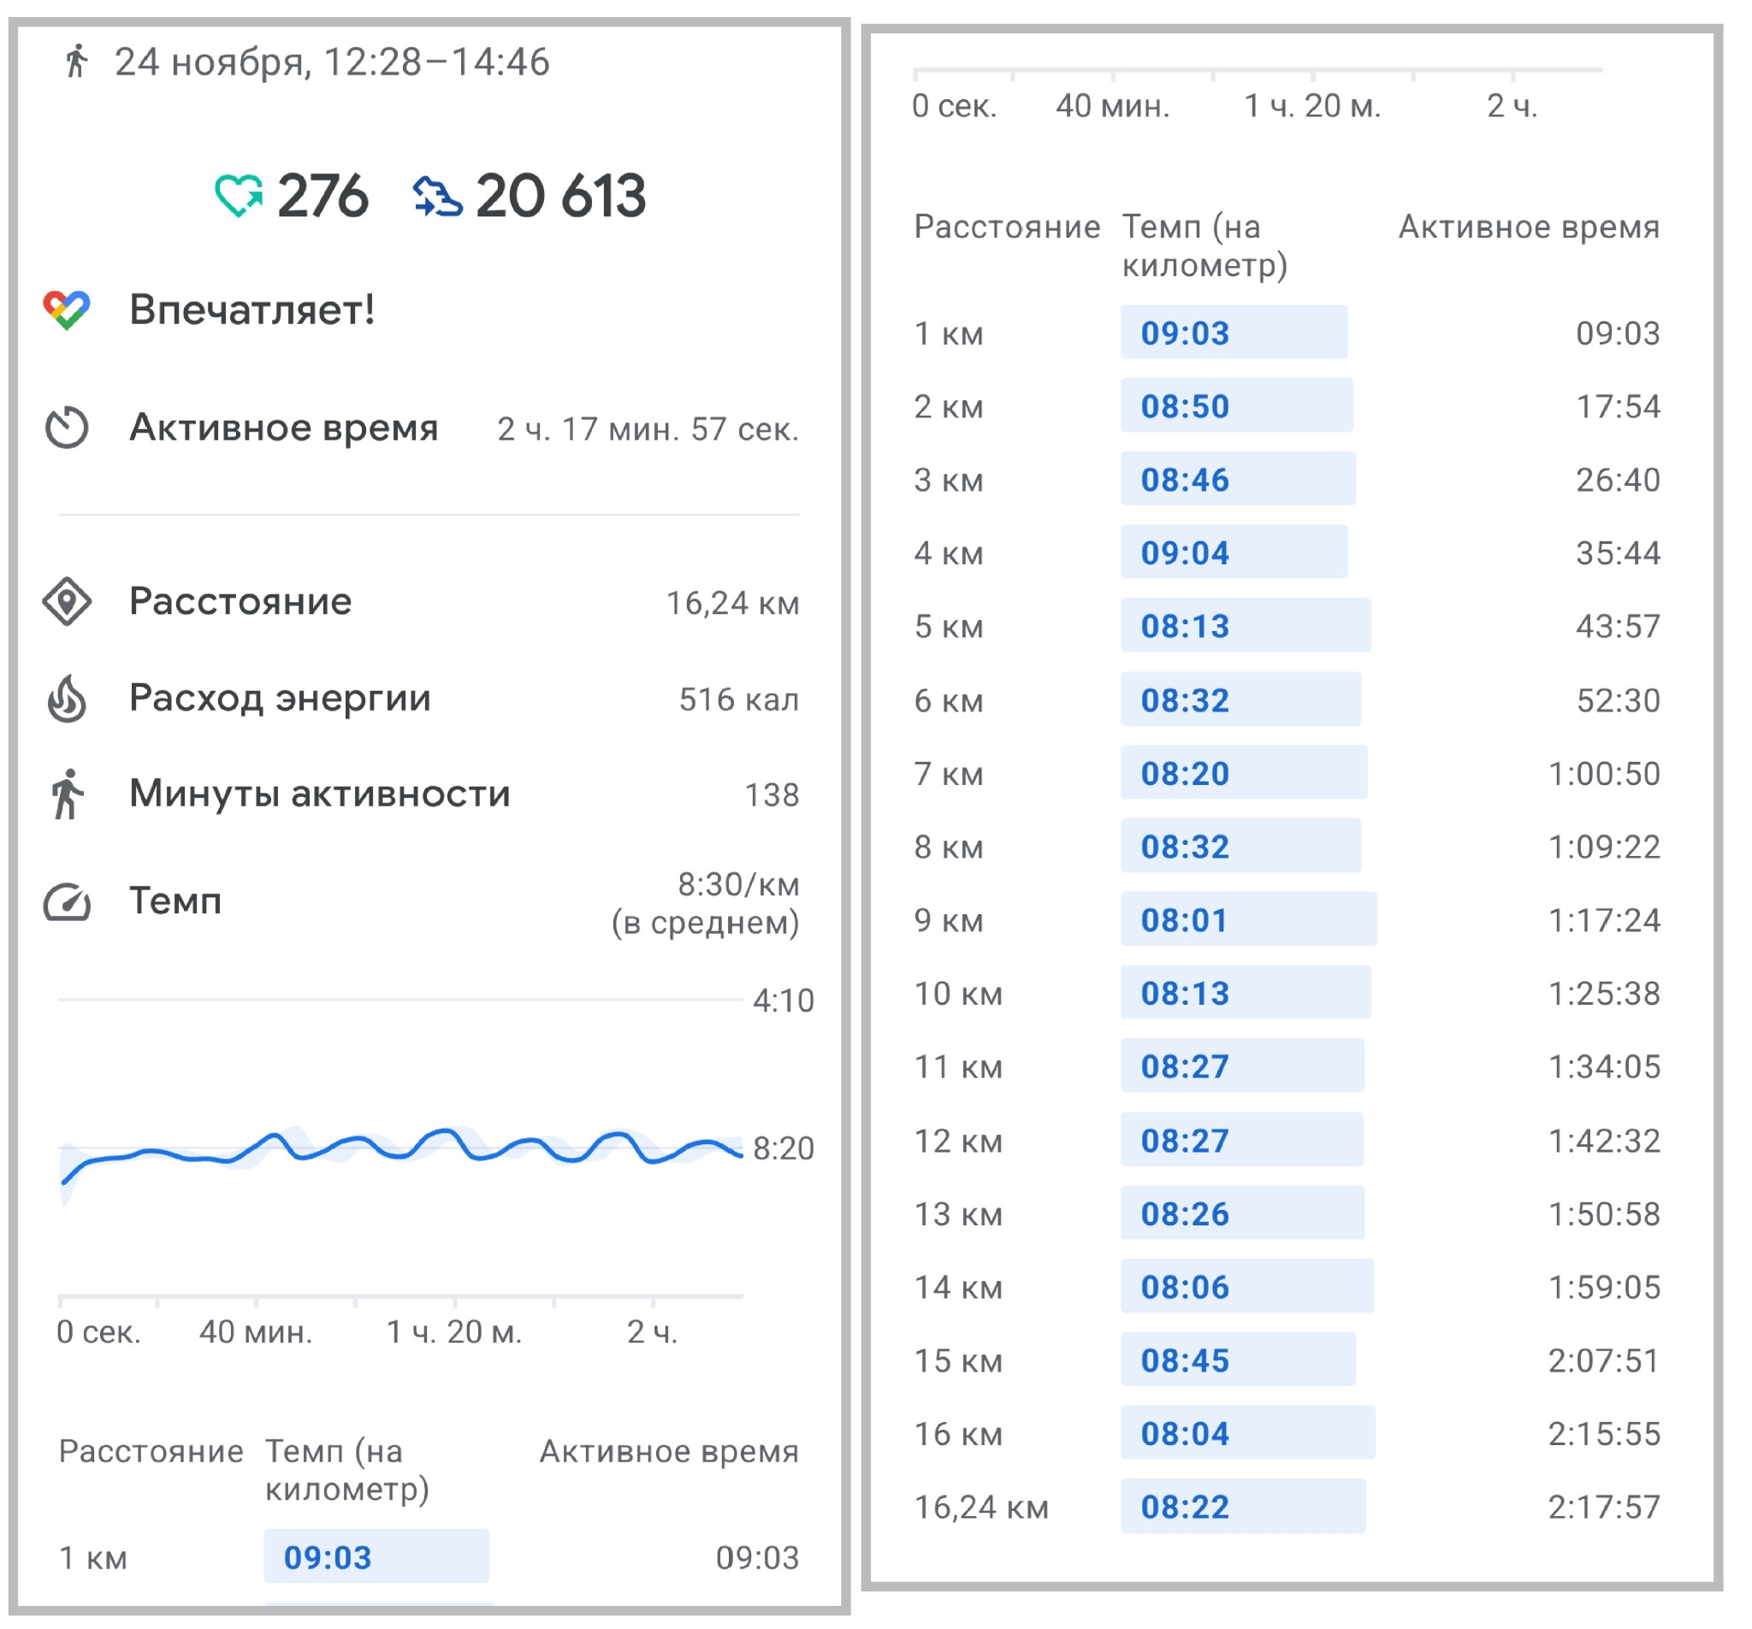Select the 16,24 км pace bar 08:22
1752x1629 pixels.
tap(1244, 1506)
